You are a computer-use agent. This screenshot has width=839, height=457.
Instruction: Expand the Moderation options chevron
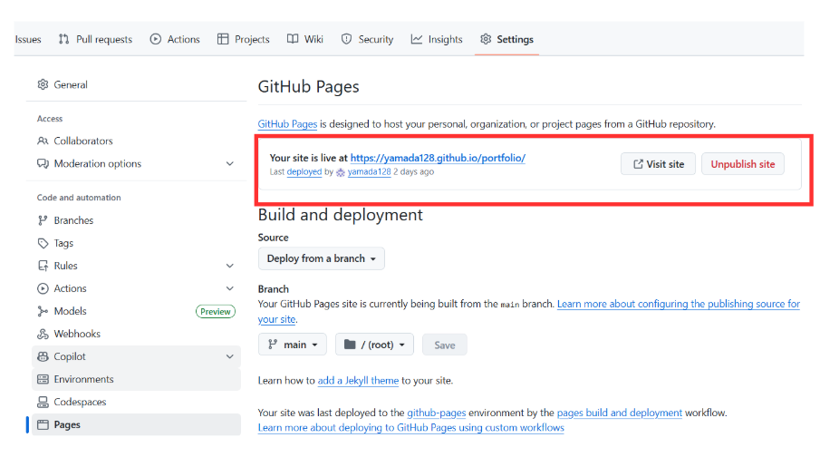click(229, 163)
